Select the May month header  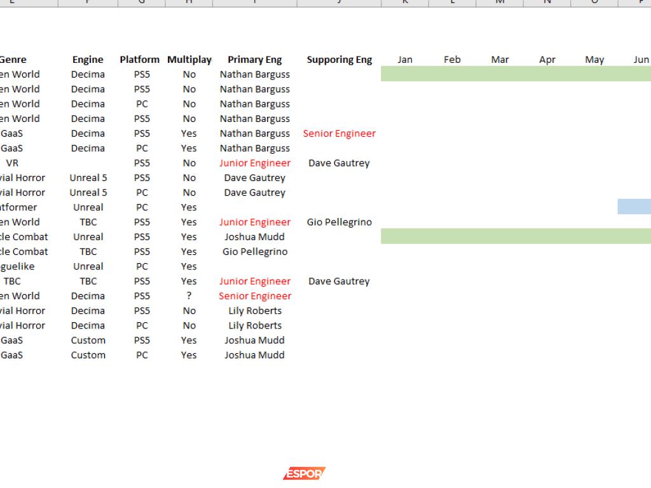(594, 60)
